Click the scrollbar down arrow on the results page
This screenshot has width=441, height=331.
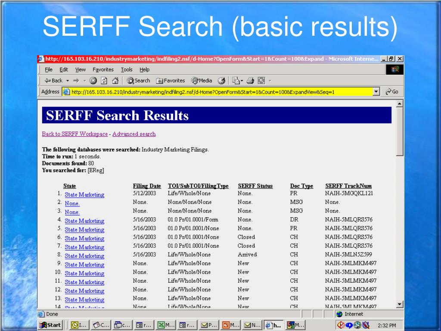(400, 304)
